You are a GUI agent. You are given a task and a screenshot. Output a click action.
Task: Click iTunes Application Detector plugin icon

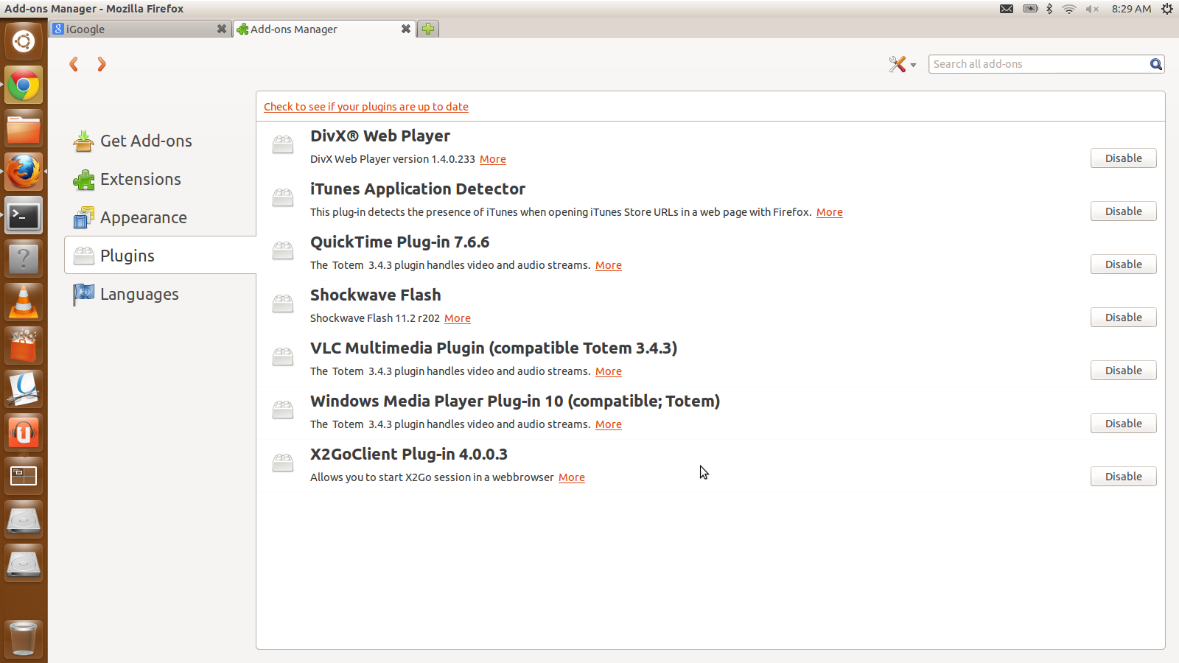click(x=283, y=197)
